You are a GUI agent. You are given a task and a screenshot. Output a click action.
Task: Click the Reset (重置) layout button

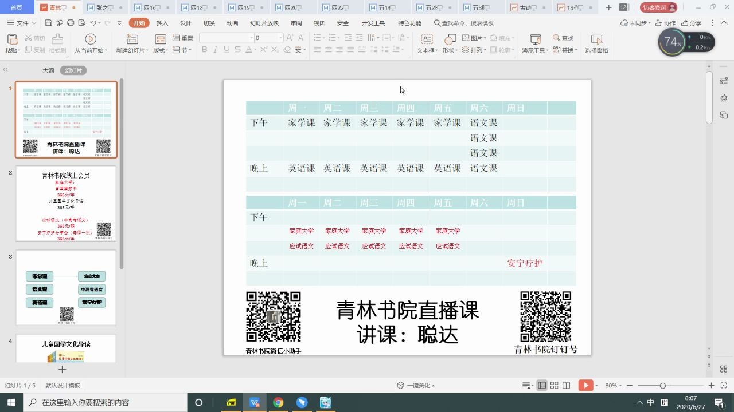[183, 38]
